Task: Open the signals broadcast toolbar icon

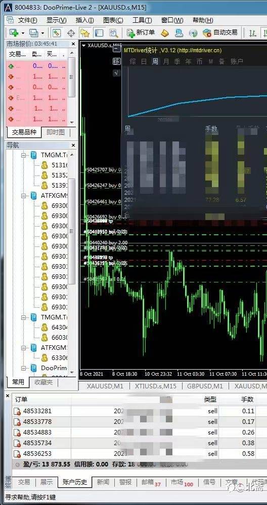Action: tap(193, 33)
